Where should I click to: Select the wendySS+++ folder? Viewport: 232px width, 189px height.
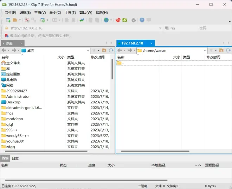(15, 136)
